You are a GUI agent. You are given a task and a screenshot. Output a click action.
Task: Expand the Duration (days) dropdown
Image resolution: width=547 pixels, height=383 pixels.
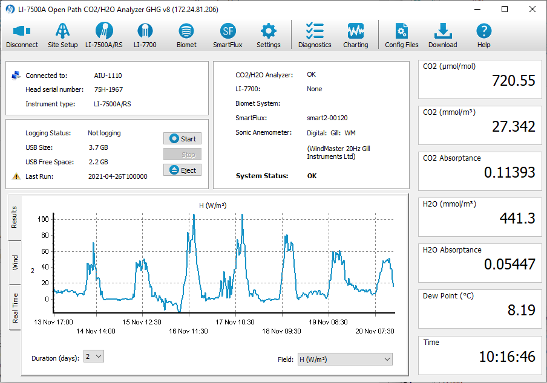coord(94,357)
